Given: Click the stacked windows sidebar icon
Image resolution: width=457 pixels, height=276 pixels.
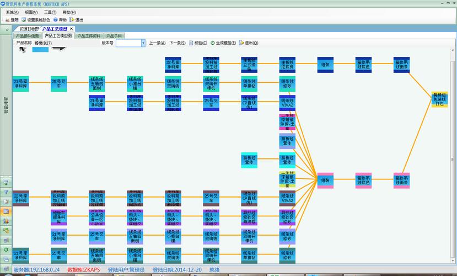Looking at the screenshot, I should tap(6, 259).
